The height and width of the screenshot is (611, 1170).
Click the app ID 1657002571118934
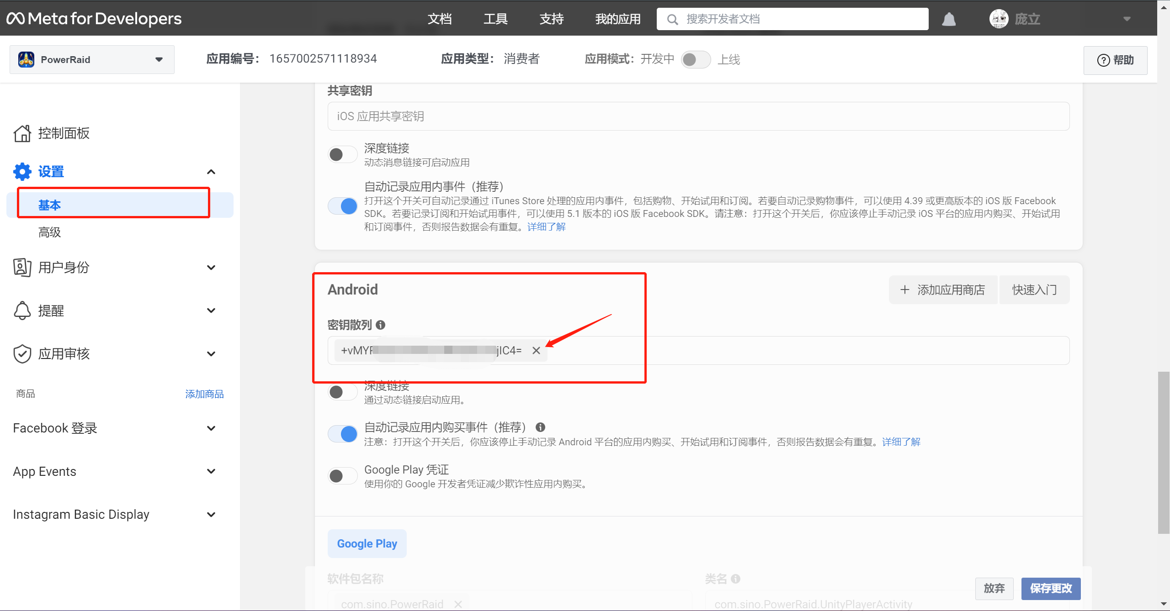[x=323, y=58]
